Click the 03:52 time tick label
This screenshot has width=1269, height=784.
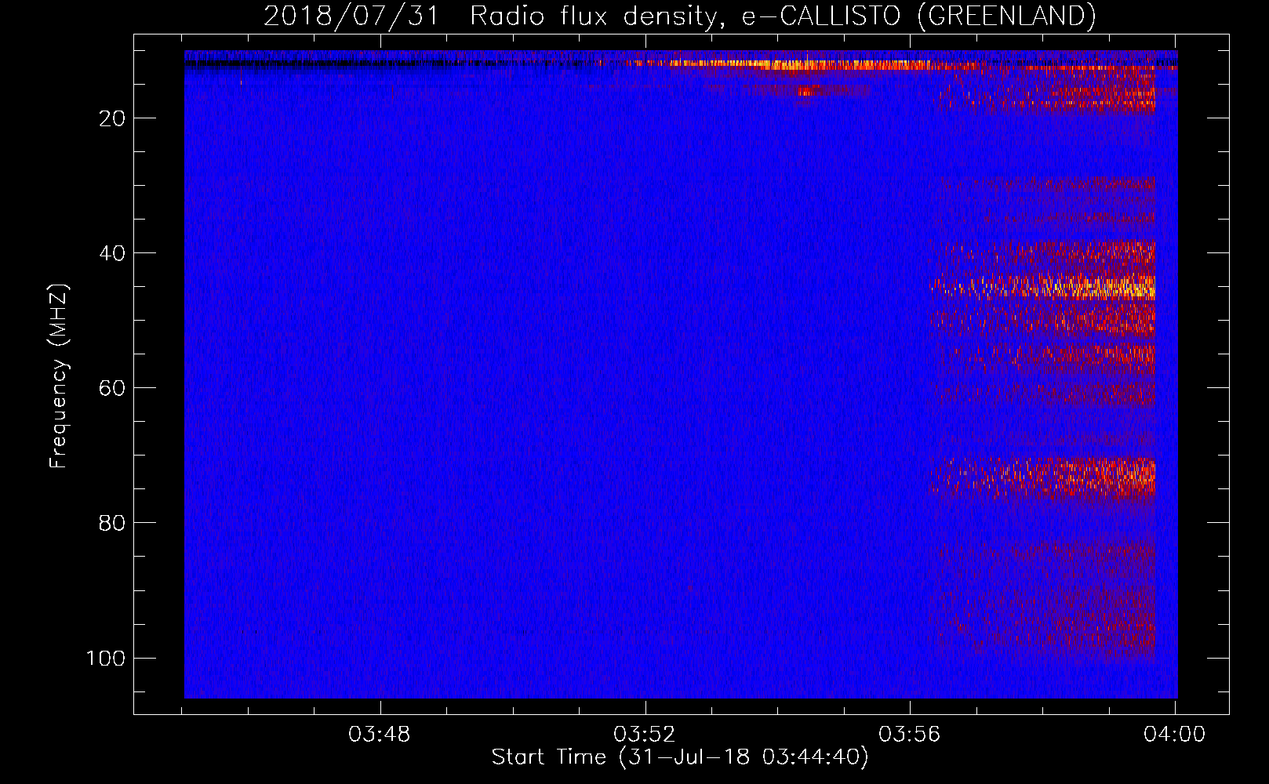point(645,735)
